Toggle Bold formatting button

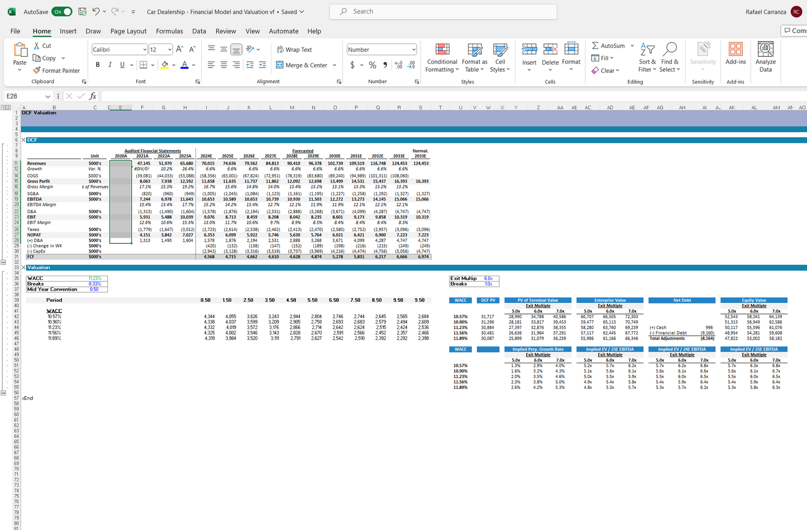tap(98, 65)
